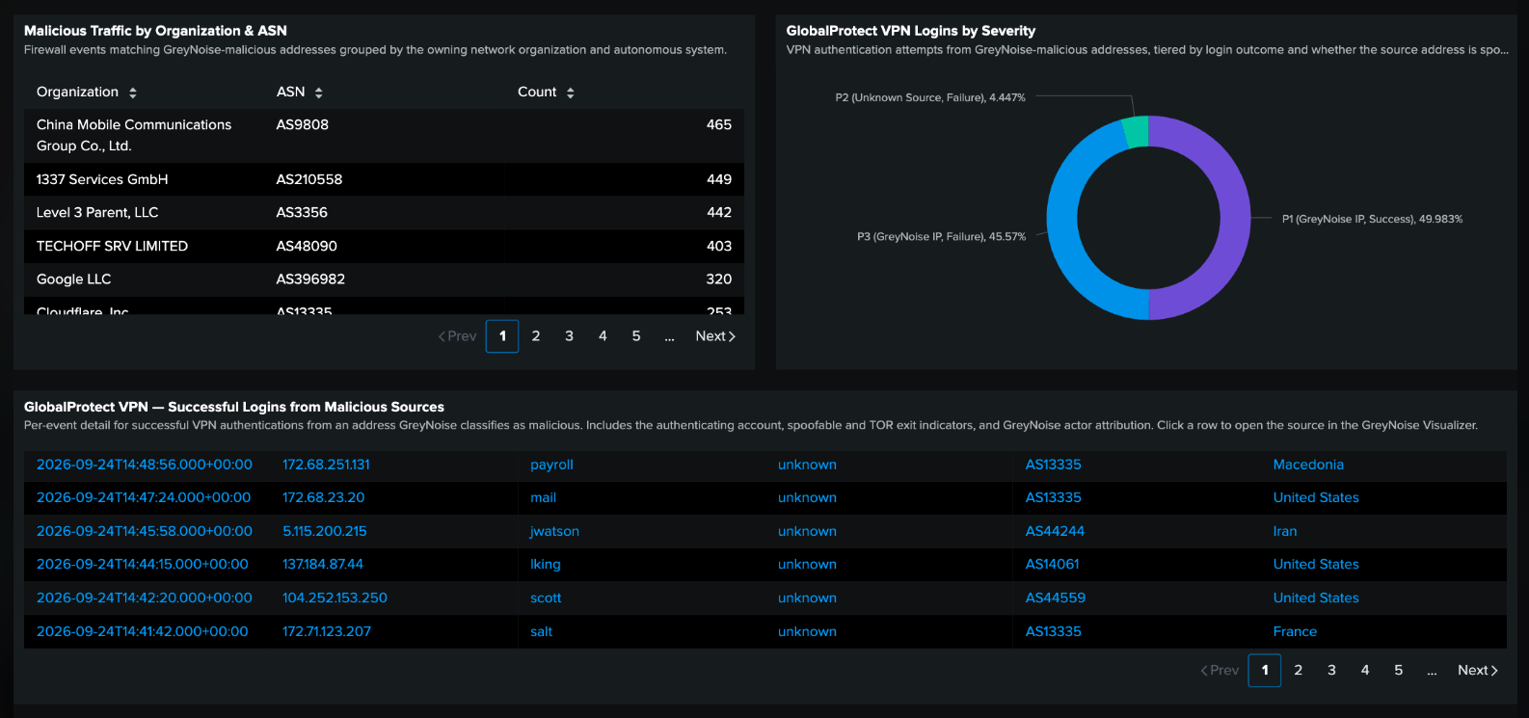
Task: Go to page 2 of Successful Logins table
Action: tap(1299, 671)
